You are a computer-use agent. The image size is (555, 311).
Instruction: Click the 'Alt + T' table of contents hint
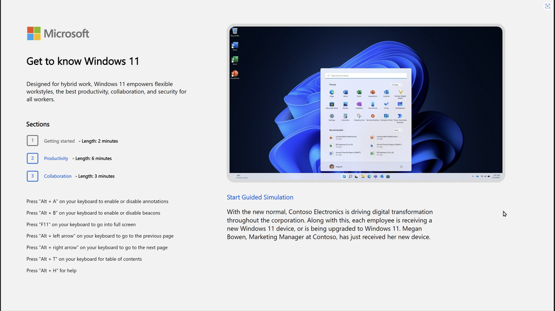pos(84,259)
